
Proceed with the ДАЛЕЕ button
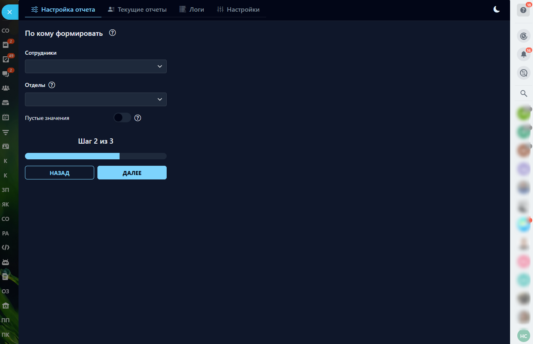tap(132, 173)
